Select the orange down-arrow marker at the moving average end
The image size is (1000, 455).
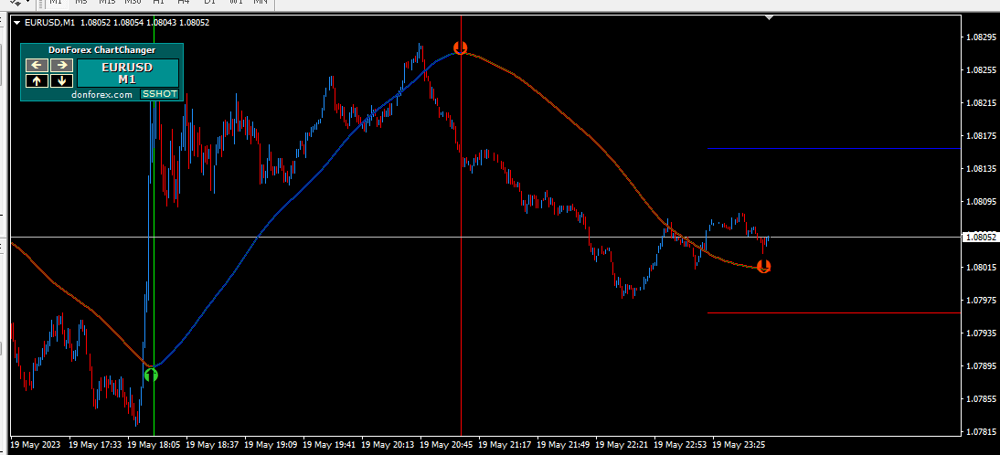tap(763, 266)
